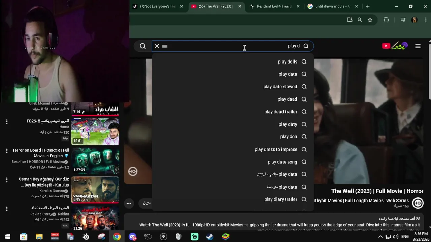Select the 'play dolls' suggestion
The image size is (431, 242).
click(x=233, y=62)
